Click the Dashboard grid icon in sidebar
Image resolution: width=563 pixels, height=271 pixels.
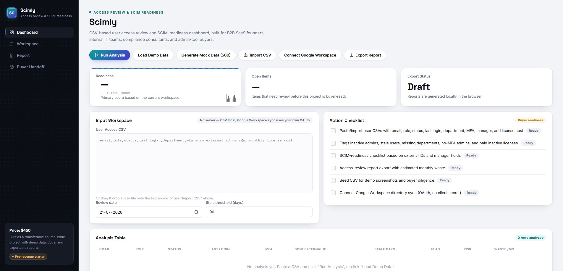[x=12, y=32]
